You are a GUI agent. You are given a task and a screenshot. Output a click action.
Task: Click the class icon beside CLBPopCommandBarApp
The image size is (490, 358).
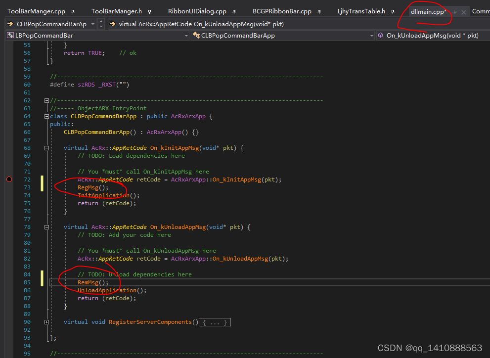pyautogui.click(x=195, y=35)
